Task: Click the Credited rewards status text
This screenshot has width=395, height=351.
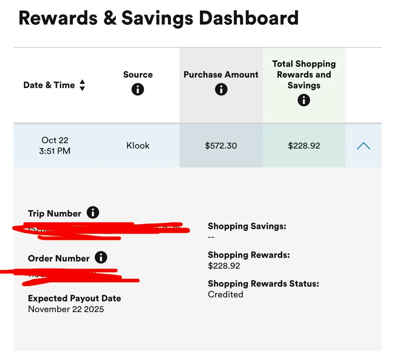Action: click(226, 294)
